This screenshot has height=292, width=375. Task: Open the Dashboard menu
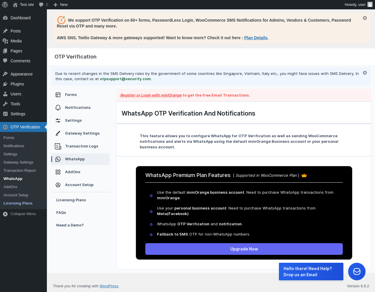point(23,18)
